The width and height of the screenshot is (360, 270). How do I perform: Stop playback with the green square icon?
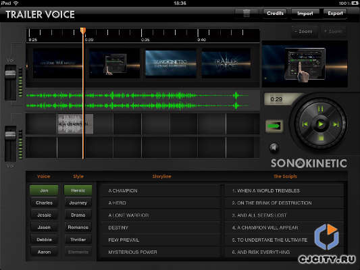pos(321,138)
